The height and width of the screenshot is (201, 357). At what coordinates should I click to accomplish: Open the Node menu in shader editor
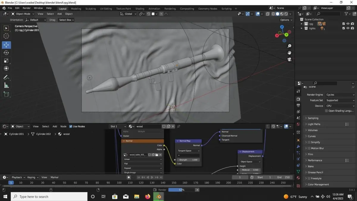click(x=63, y=126)
